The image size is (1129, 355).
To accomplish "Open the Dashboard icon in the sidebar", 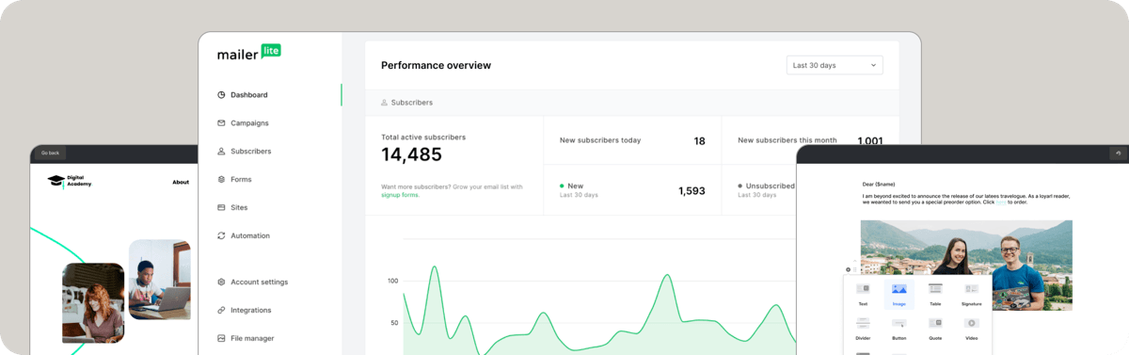I will pos(221,95).
